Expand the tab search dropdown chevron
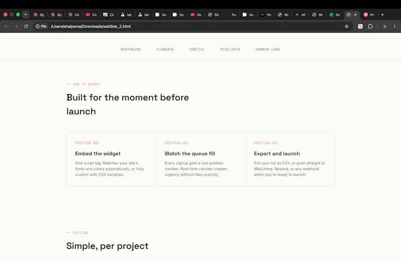Screen dimensions: 401x261 26,15
